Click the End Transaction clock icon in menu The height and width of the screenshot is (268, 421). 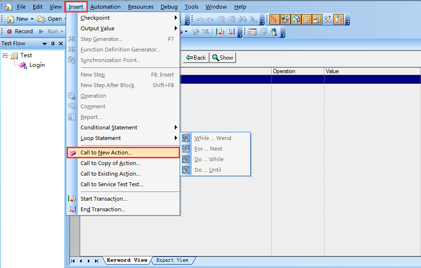[71, 209]
